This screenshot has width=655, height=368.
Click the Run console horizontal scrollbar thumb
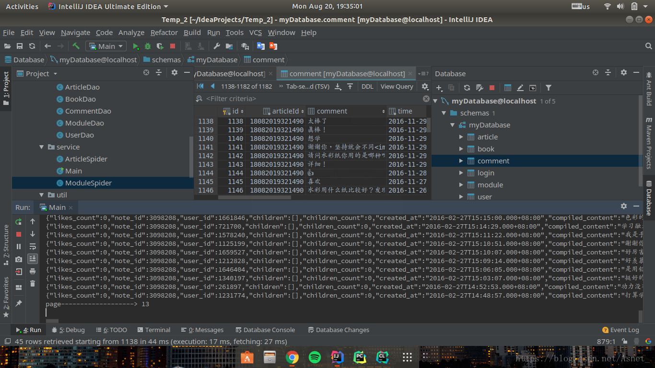(52, 321)
